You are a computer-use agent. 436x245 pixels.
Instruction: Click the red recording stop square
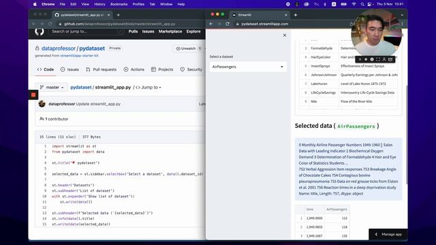click(33, 95)
